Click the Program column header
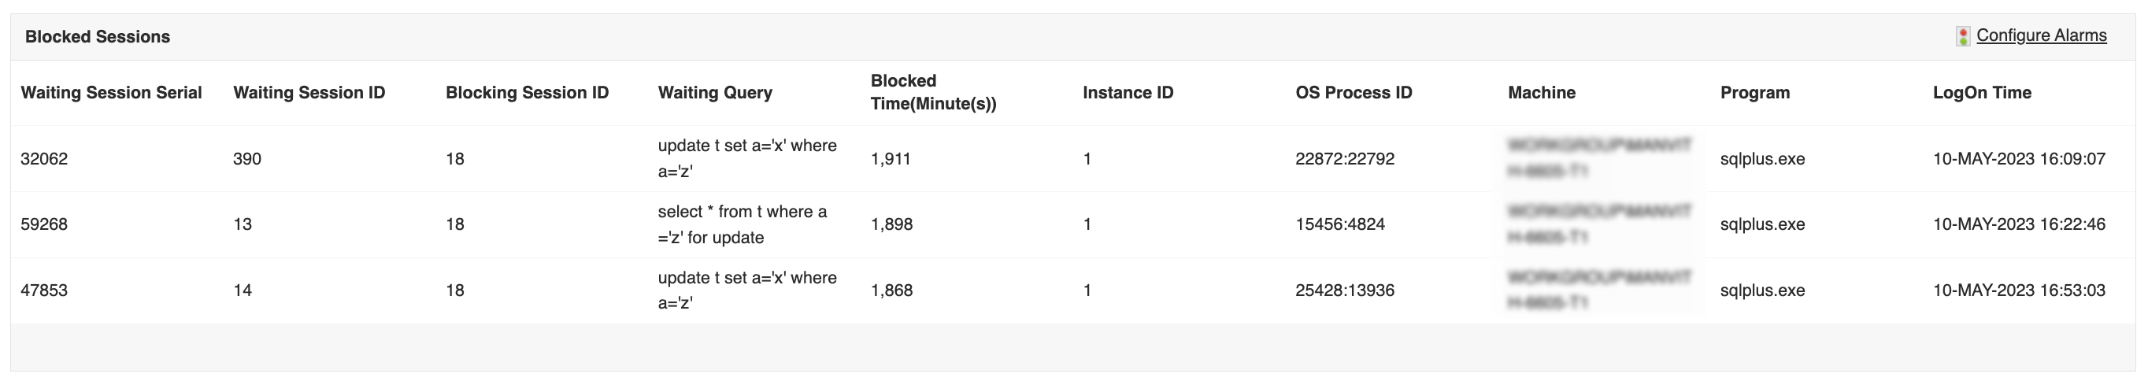This screenshot has height=381, width=2148. [x=1754, y=93]
